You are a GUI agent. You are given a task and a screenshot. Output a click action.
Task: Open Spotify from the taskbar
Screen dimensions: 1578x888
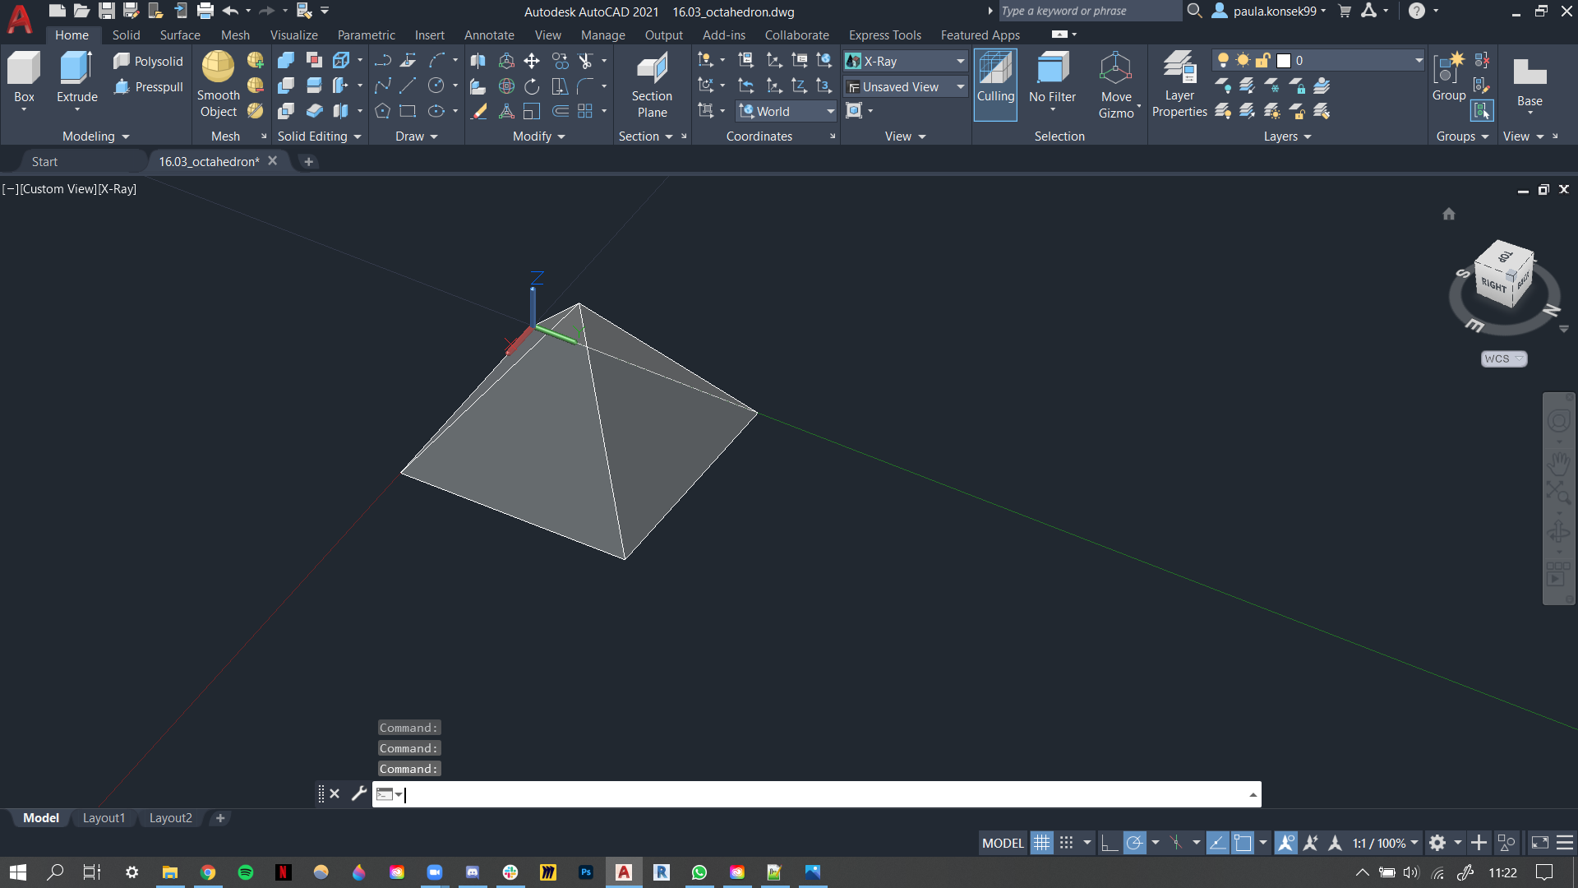(246, 872)
